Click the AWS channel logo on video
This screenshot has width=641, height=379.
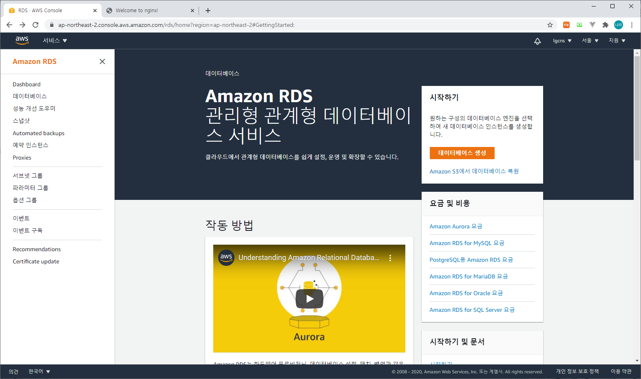coord(226,257)
